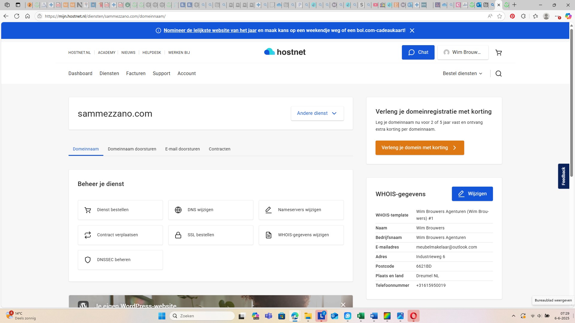Close the blue promotion banner
The image size is (575, 323).
(x=412, y=31)
